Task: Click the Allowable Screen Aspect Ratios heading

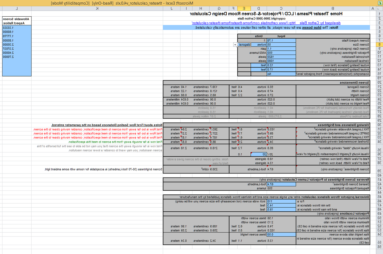Action: tap(17, 21)
